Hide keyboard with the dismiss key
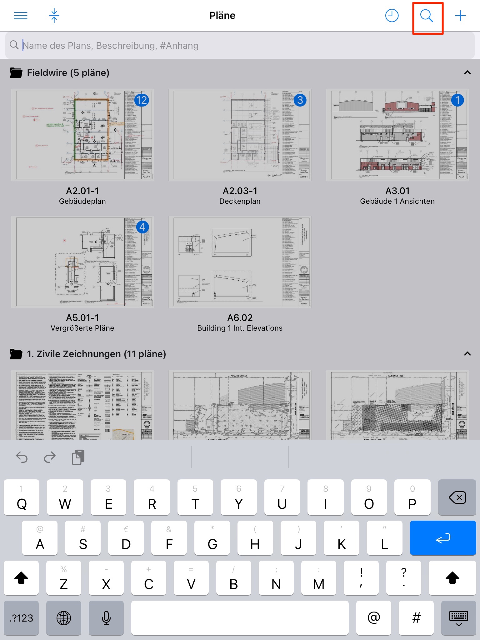 [458, 618]
